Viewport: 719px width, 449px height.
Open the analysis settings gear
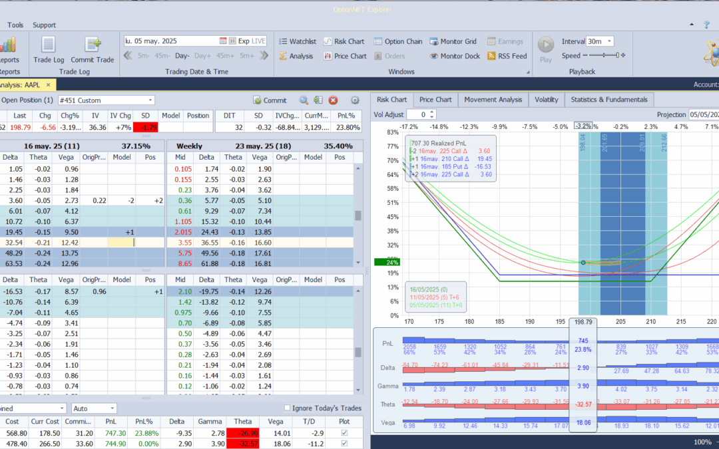click(354, 100)
